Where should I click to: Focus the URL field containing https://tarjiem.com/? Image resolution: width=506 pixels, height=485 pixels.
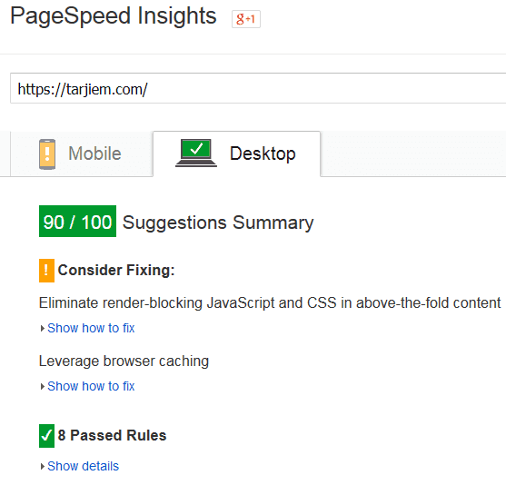[258, 88]
